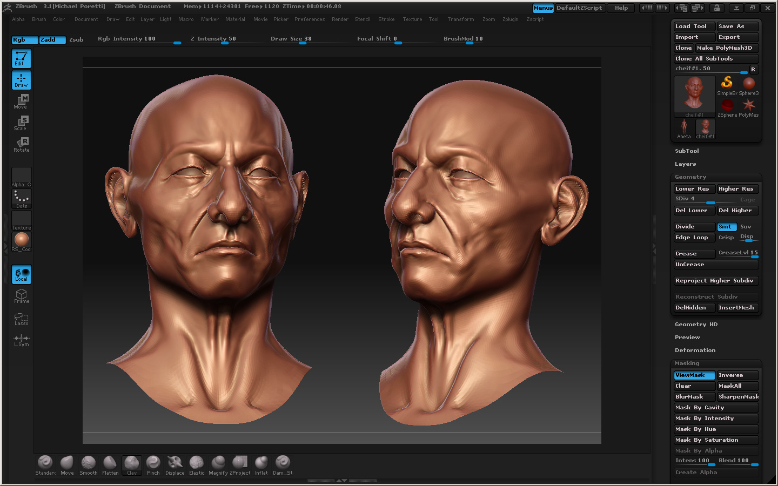
Task: Select the Flatten brush
Action: pos(110,465)
